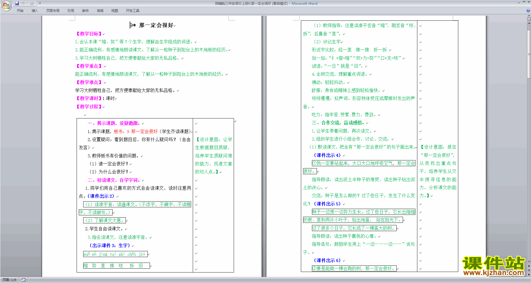
Task: Open the 引用 ribbon tab
Action: pos(71,11)
